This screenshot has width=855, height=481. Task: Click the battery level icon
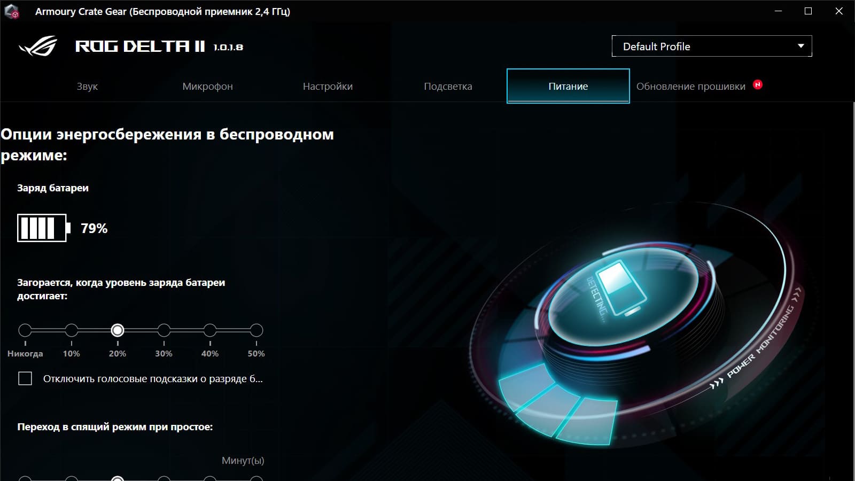pos(44,228)
